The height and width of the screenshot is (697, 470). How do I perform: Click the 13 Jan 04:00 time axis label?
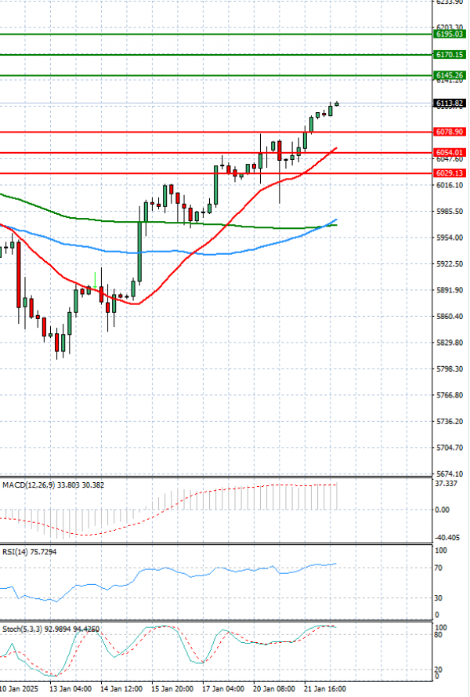[70, 688]
